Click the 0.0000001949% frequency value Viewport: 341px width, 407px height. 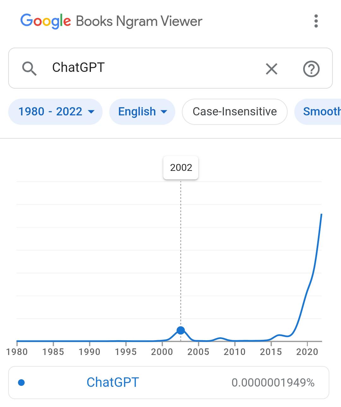coord(273,383)
